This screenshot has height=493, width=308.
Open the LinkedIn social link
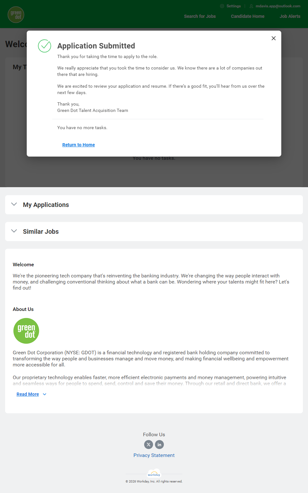(159, 445)
